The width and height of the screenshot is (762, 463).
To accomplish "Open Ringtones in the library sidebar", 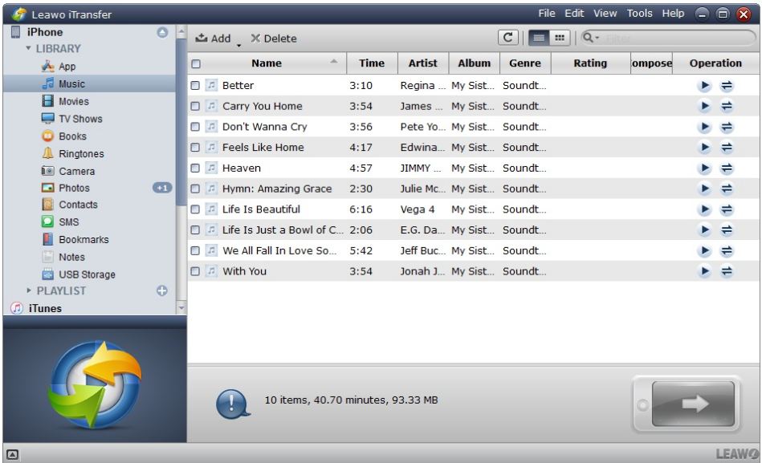I will (81, 153).
